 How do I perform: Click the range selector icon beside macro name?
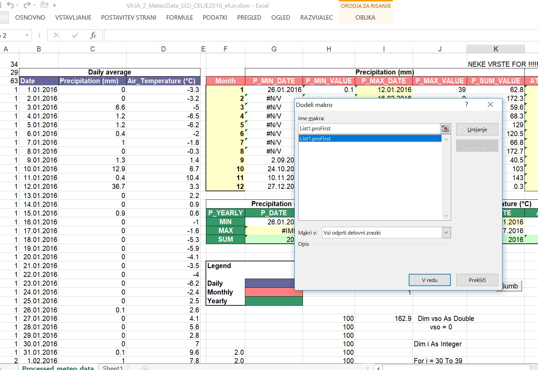[445, 129]
